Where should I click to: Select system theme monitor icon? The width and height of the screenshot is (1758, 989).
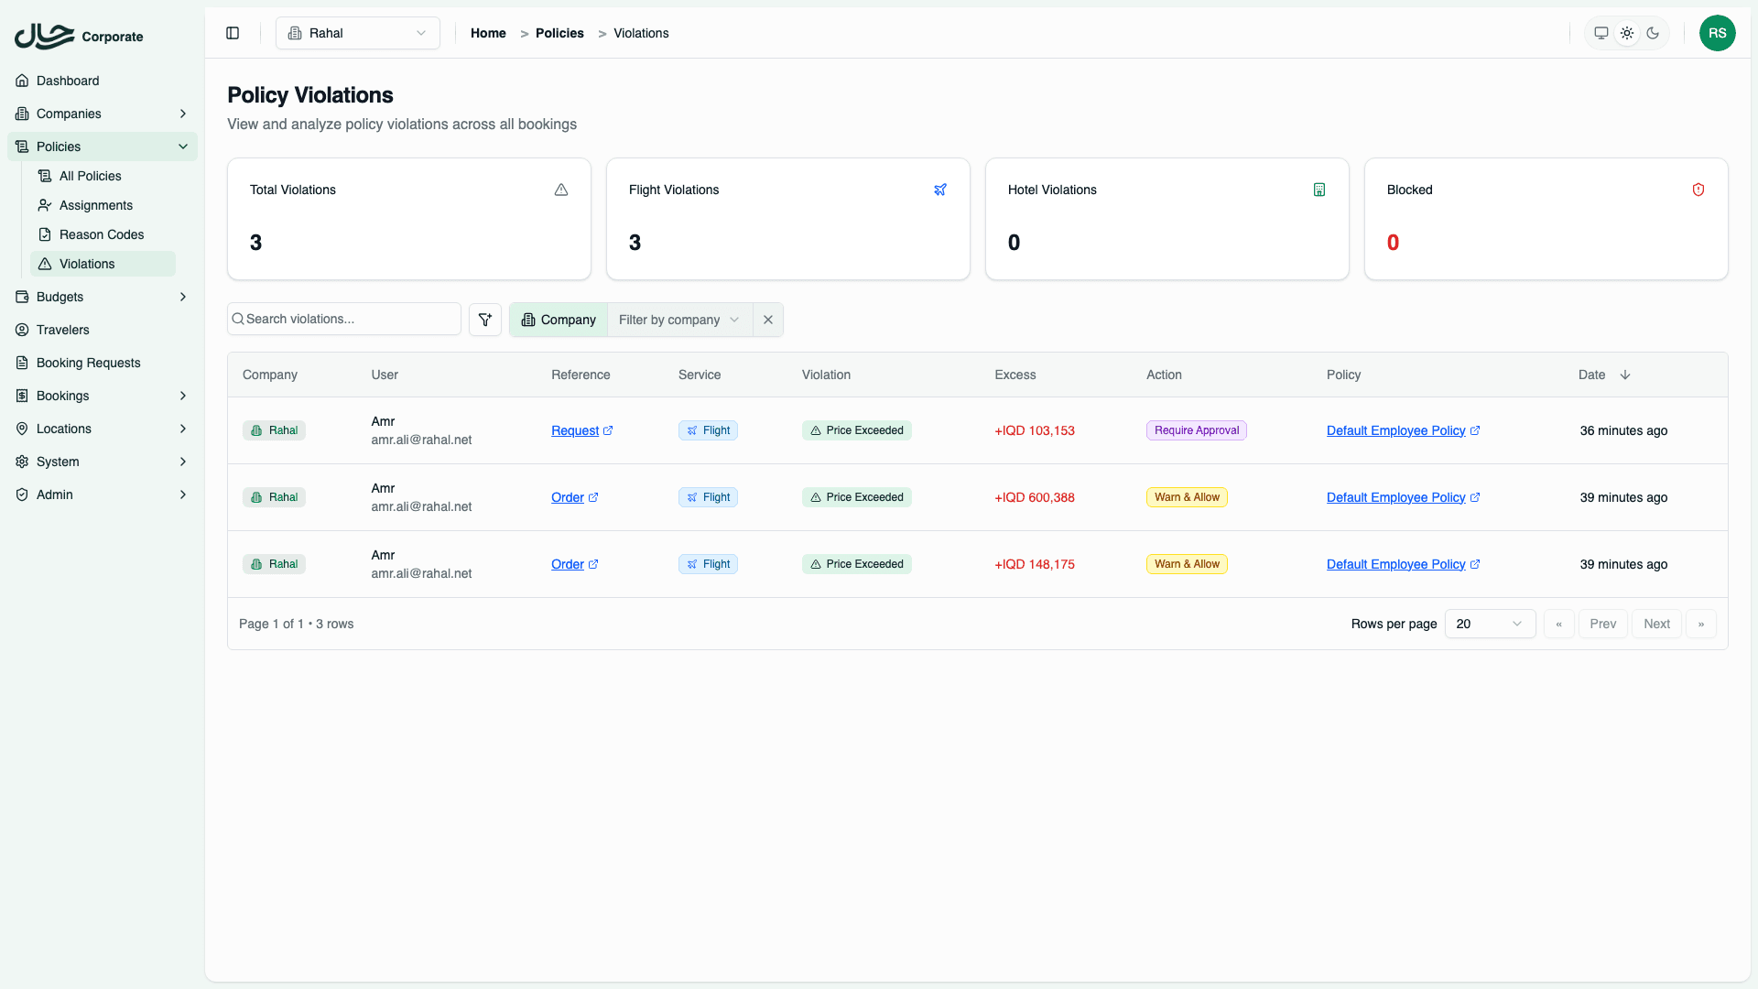click(x=1601, y=33)
